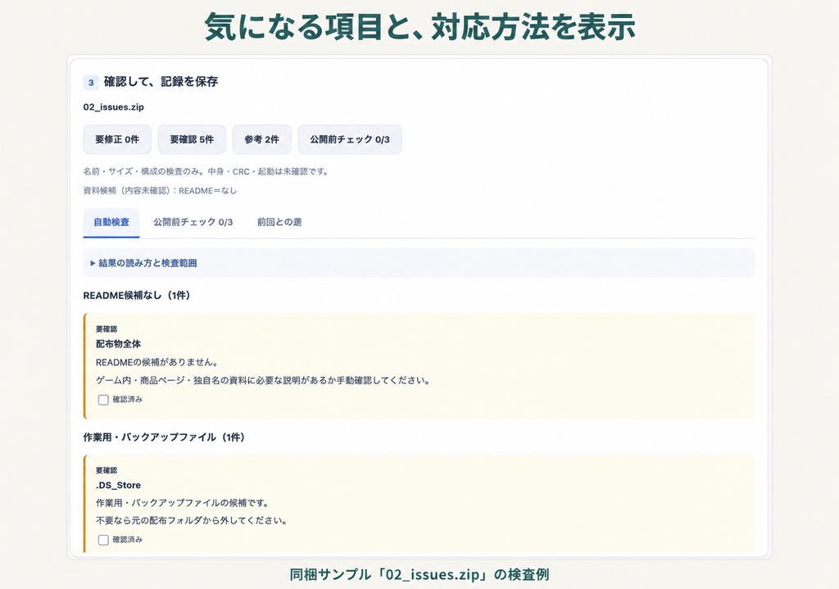Click the .DS_Store item title

[118, 486]
